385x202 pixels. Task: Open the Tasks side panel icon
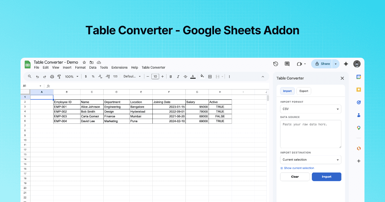click(x=359, y=102)
